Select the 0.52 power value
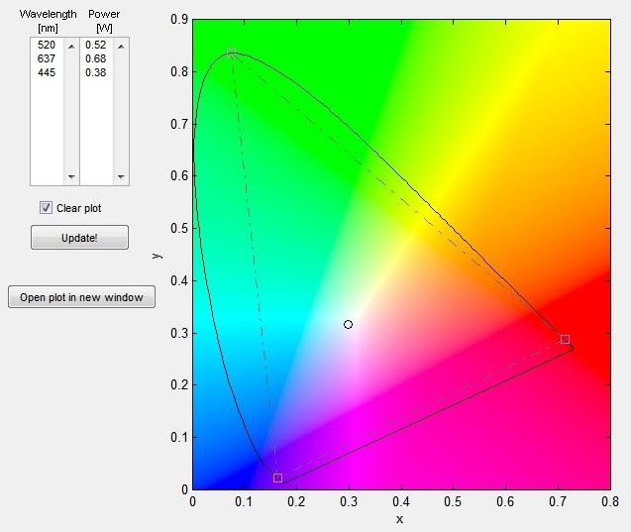 click(96, 46)
